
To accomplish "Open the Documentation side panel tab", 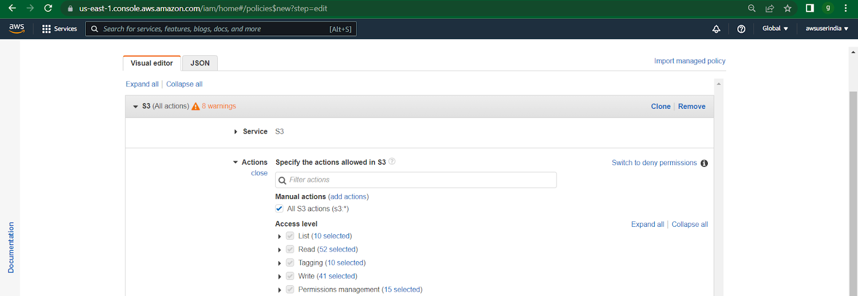I will 11,248.
